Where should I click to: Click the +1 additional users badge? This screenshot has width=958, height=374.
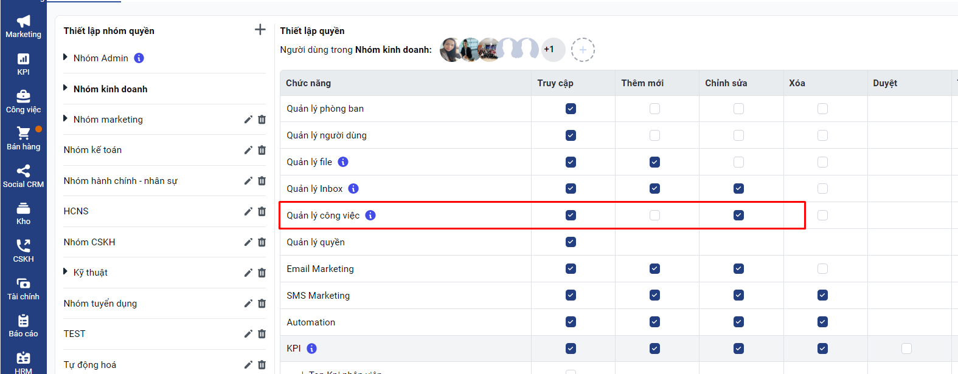pyautogui.click(x=550, y=50)
